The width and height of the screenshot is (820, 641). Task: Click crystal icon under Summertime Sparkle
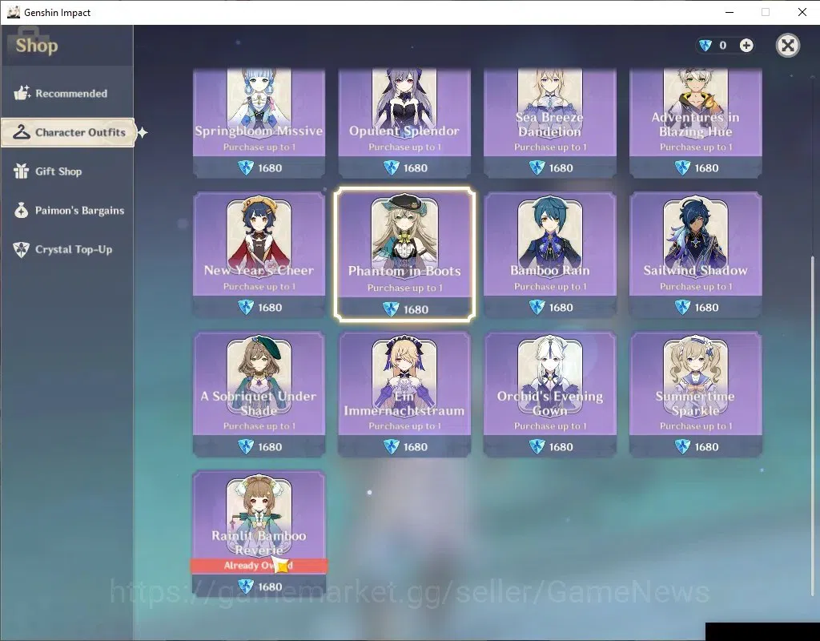(682, 447)
